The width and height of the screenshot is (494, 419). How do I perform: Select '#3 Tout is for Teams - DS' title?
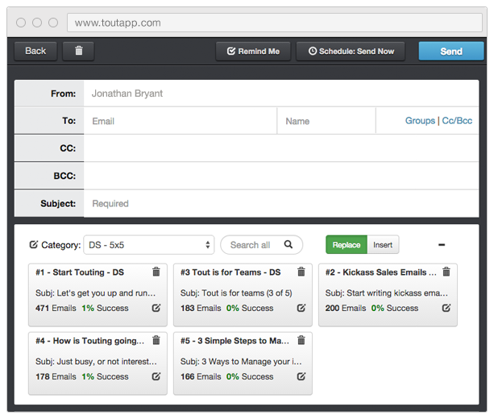tap(230, 272)
